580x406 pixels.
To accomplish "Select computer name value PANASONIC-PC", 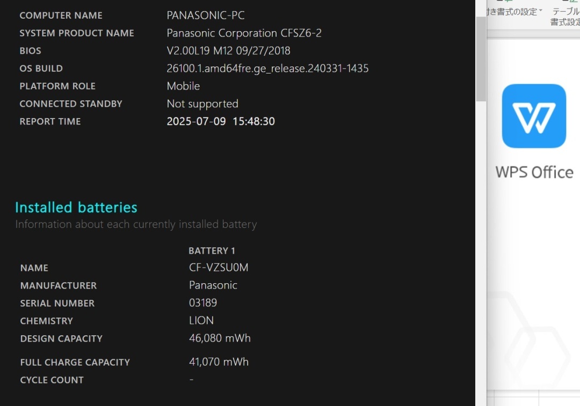I will 206,15.
